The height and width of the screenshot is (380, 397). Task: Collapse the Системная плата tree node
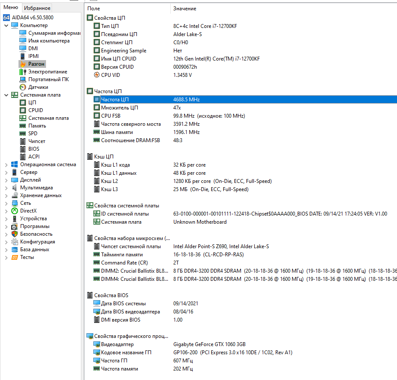(x=6, y=95)
